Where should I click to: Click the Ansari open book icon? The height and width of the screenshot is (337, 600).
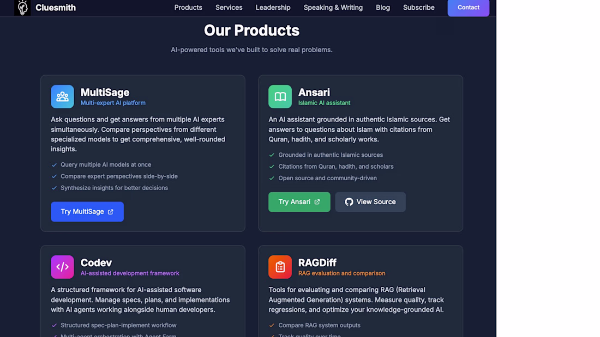coord(280,97)
